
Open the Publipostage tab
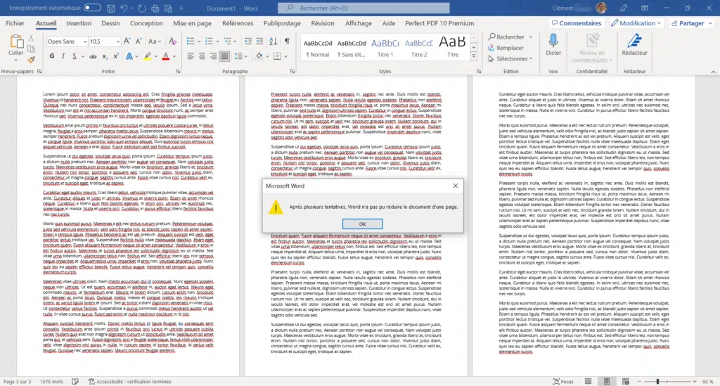282,23
